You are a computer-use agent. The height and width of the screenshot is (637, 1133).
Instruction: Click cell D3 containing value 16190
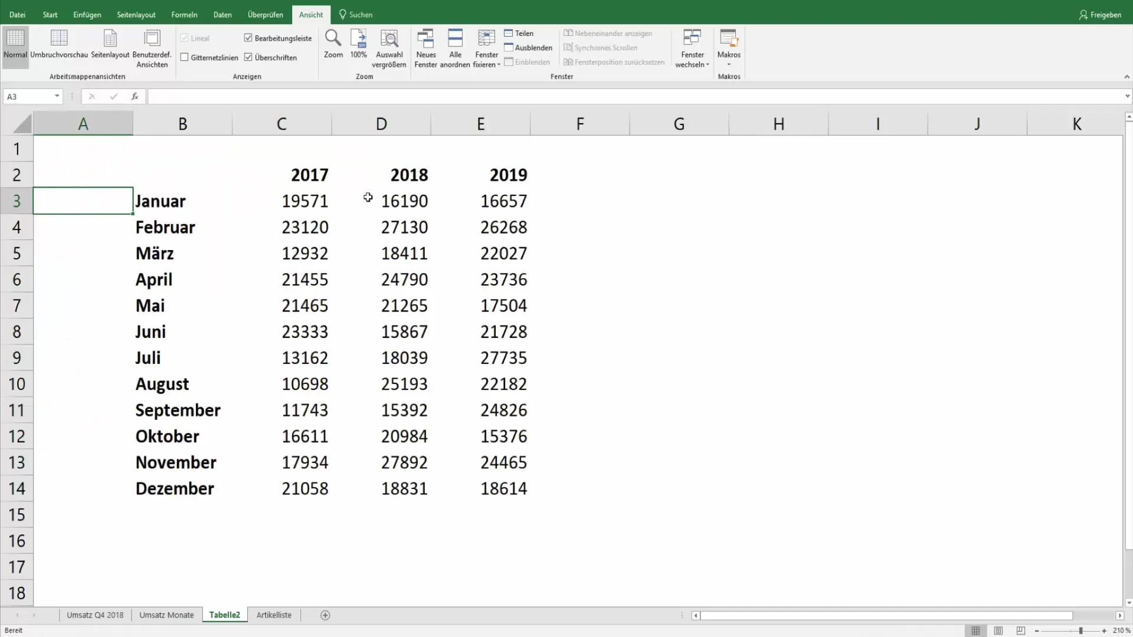(381, 201)
